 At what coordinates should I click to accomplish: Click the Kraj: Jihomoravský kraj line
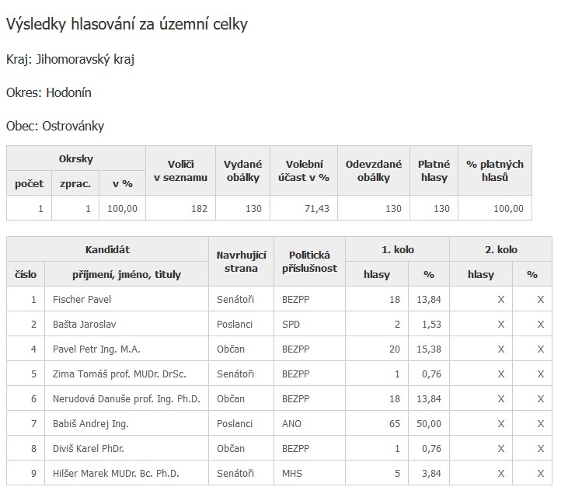point(70,60)
